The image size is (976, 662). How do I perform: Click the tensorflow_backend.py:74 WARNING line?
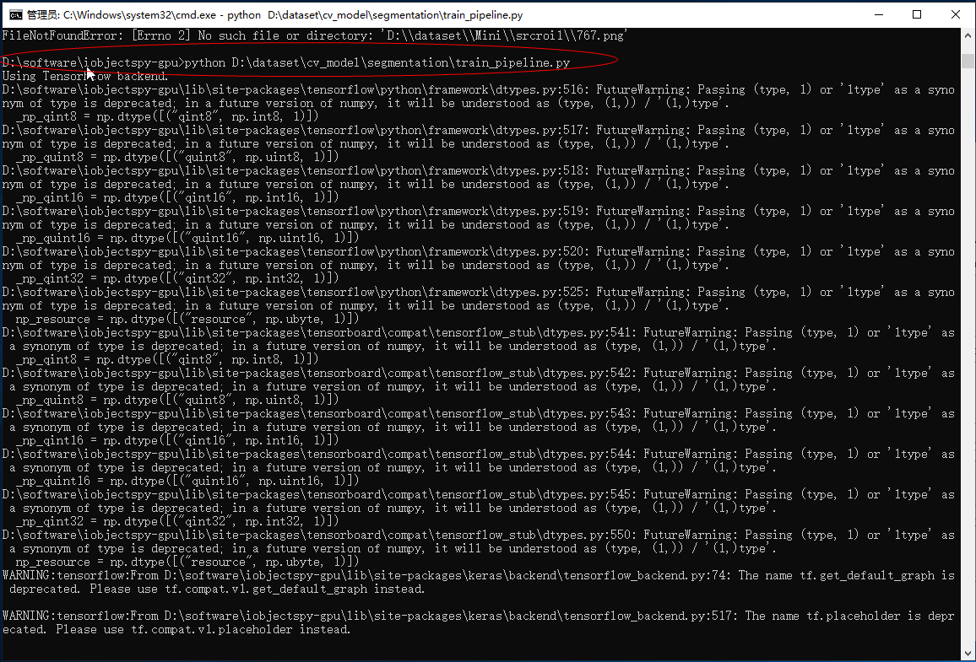point(478,576)
